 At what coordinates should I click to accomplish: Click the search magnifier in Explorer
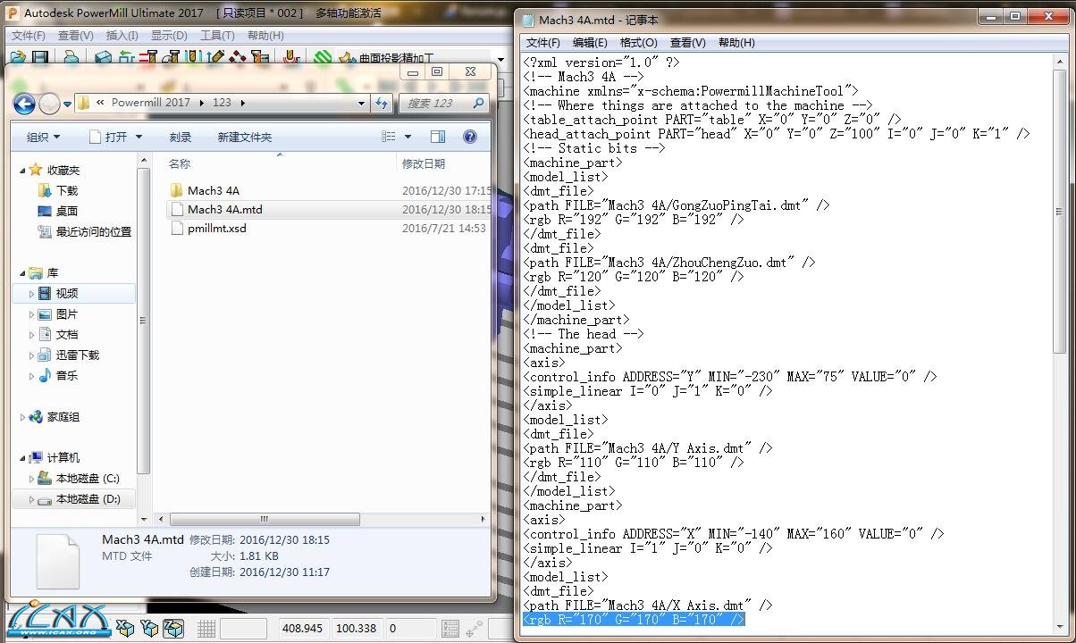click(x=478, y=104)
